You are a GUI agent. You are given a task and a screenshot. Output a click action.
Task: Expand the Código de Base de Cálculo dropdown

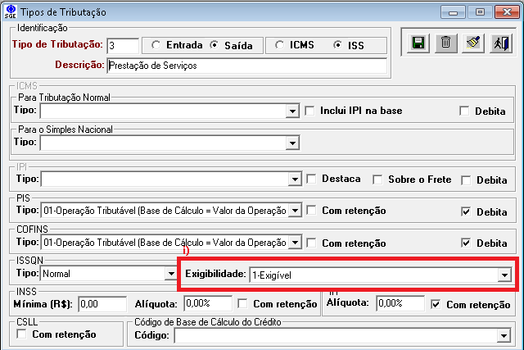point(503,335)
